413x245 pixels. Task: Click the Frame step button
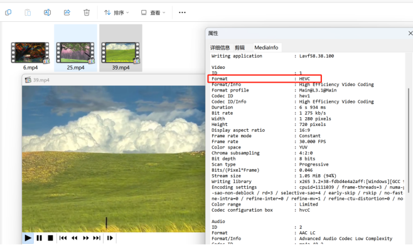pos(110,238)
